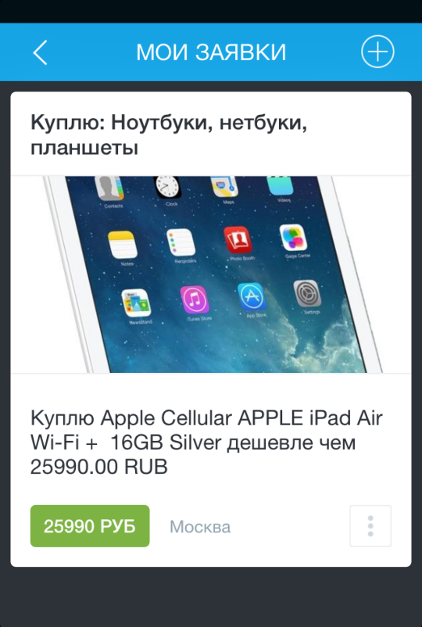
Task: Click the Reminders icon in the iPad picture
Action: 181,242
